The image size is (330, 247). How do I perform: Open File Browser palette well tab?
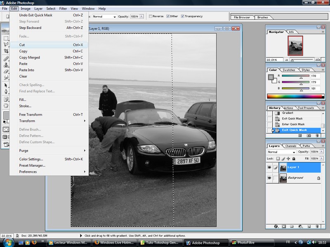click(242, 17)
